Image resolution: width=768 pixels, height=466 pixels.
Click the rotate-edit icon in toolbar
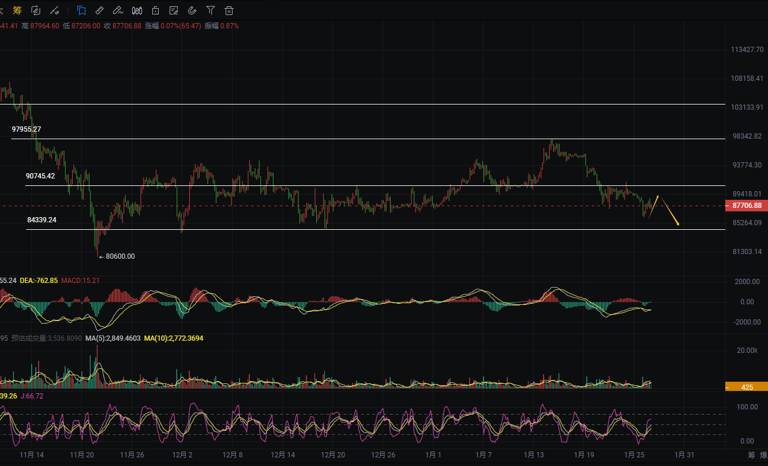coord(36,10)
